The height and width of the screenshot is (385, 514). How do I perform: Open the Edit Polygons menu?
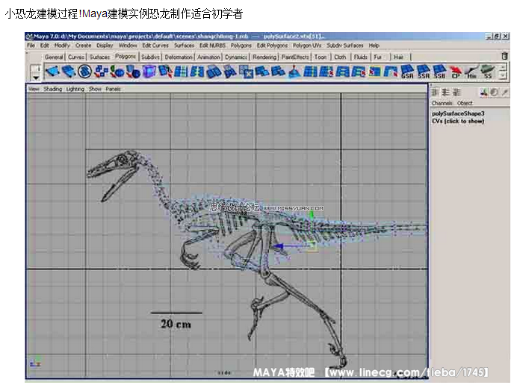(x=273, y=46)
